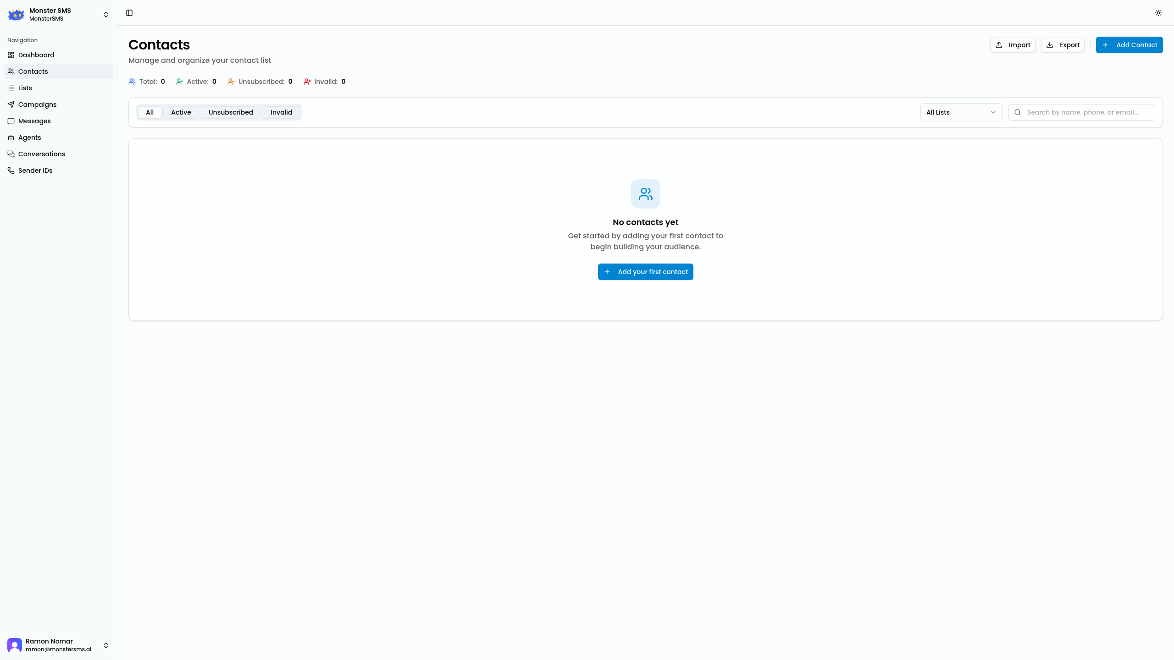Toggle the sidebar panel icon
The image size is (1174, 660).
(x=129, y=13)
